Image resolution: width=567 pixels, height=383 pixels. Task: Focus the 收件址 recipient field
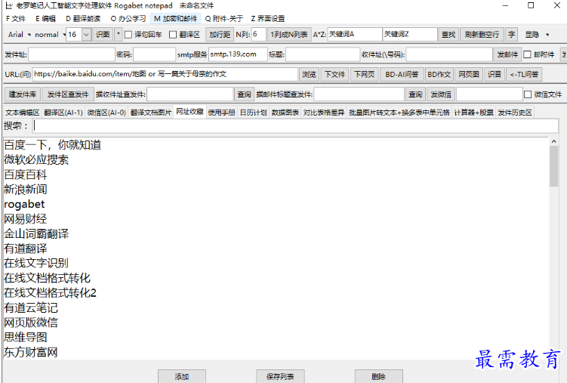[x=449, y=54]
